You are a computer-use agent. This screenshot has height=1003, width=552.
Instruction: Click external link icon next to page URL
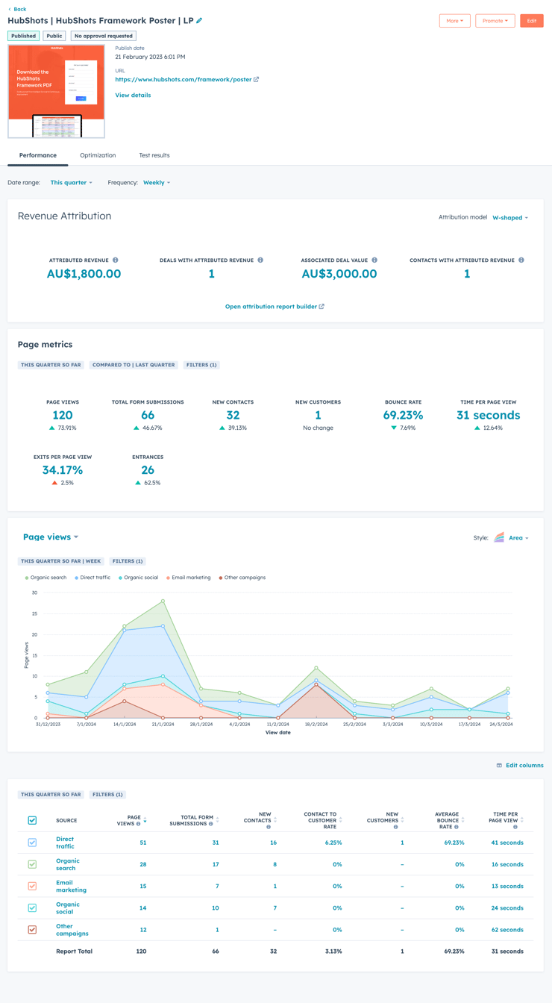pyautogui.click(x=257, y=79)
